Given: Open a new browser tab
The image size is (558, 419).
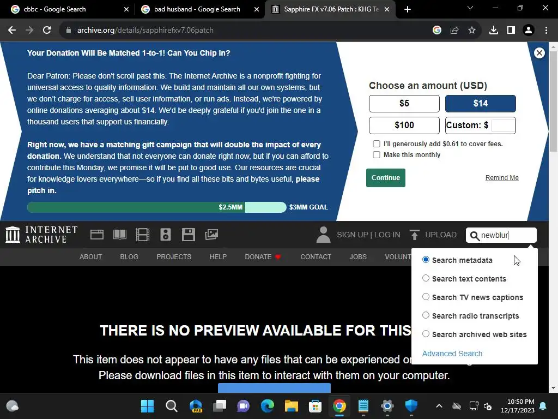Looking at the screenshot, I should pyautogui.click(x=408, y=9).
